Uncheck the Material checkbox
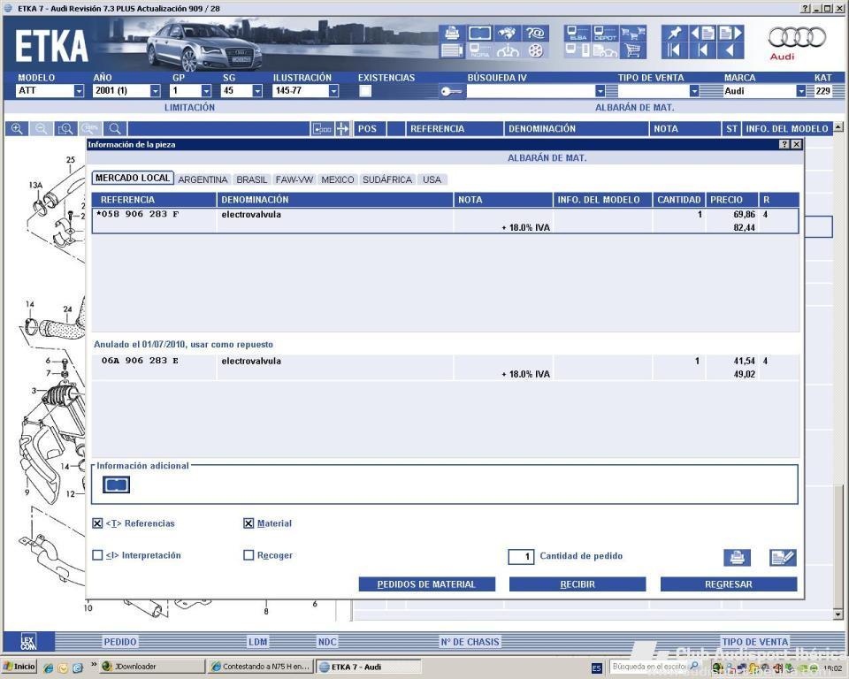The width and height of the screenshot is (849, 679). [x=249, y=523]
